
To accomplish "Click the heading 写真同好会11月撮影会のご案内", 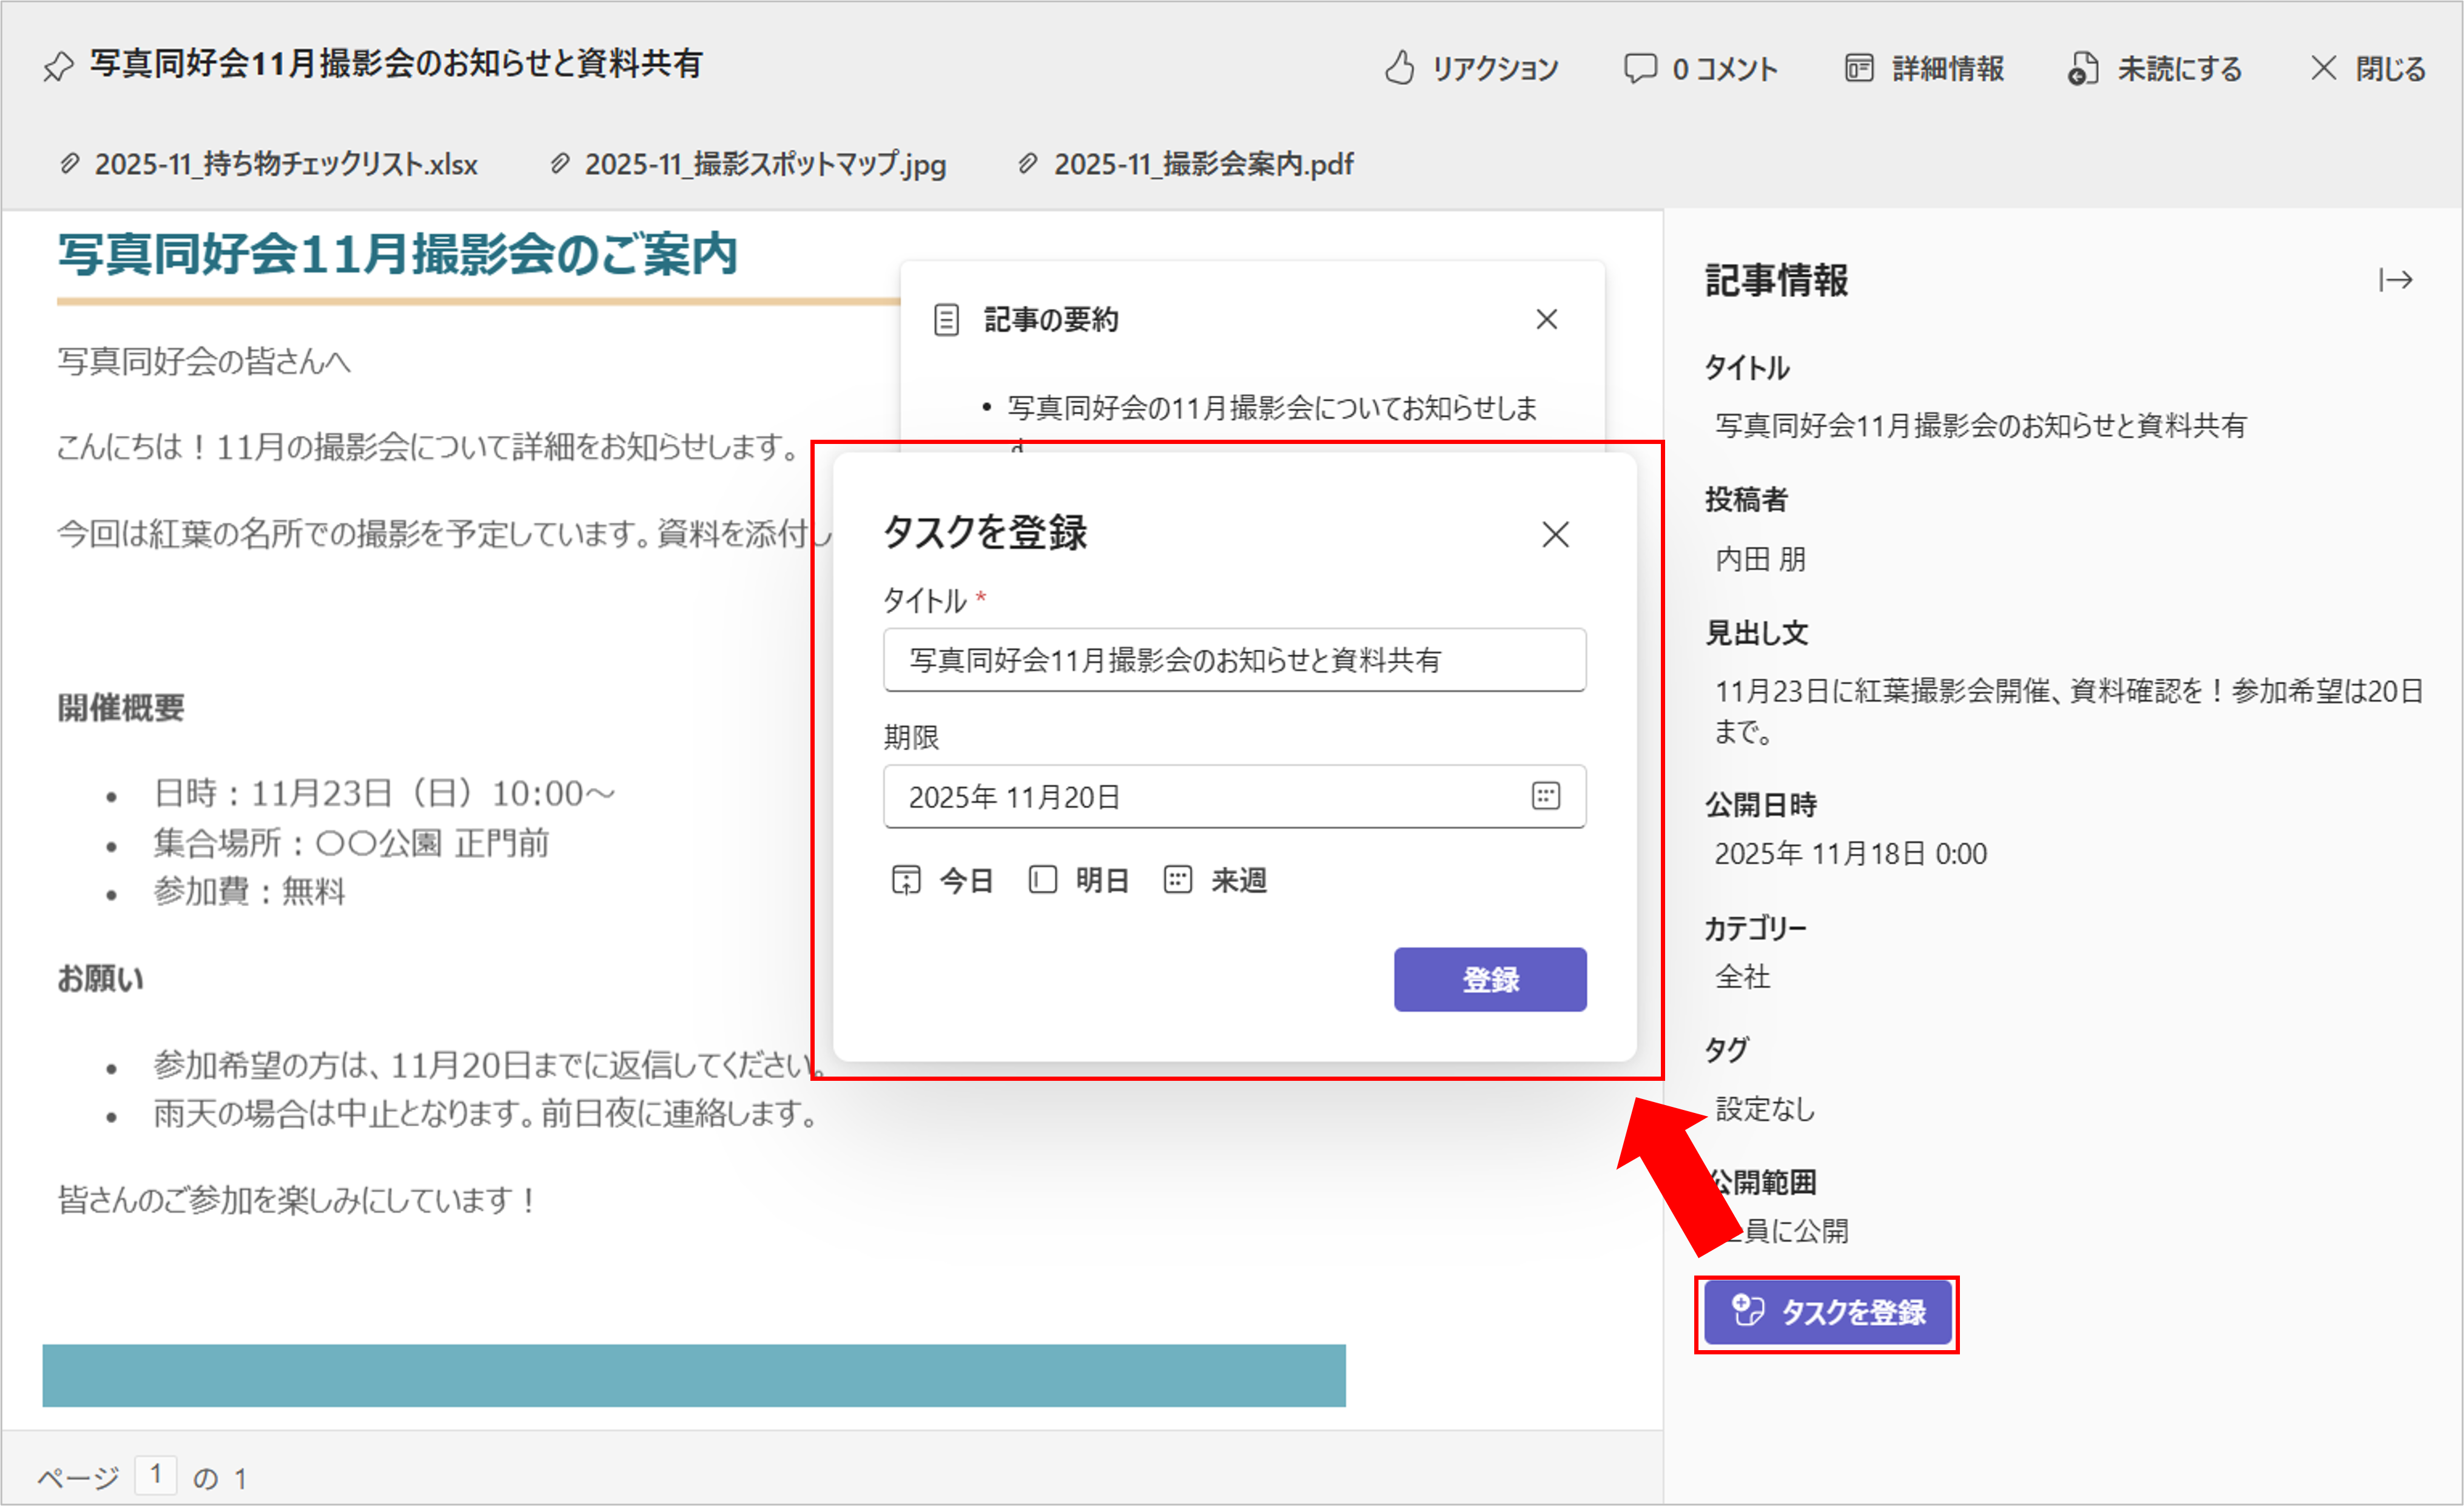I will (x=397, y=254).
